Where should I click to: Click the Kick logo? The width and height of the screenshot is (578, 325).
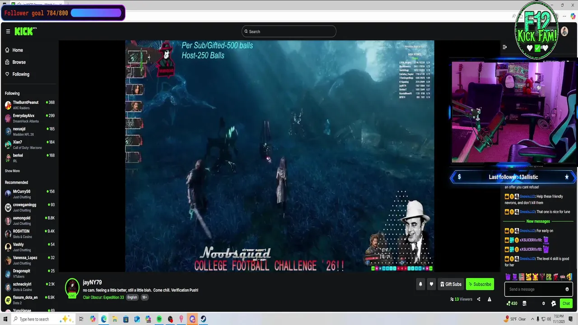click(x=25, y=31)
